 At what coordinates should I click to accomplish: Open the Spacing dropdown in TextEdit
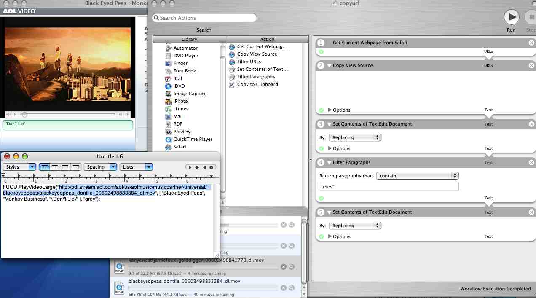(x=100, y=167)
